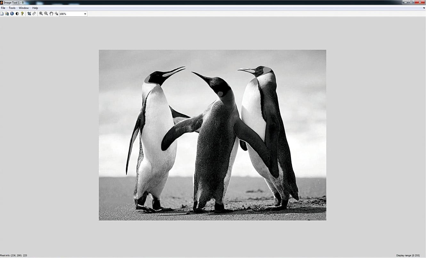Expand the magnification dropdown
This screenshot has width=426, height=258.
tap(84, 13)
